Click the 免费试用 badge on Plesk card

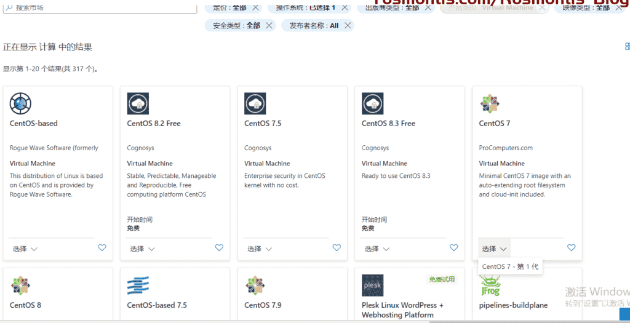click(x=442, y=279)
